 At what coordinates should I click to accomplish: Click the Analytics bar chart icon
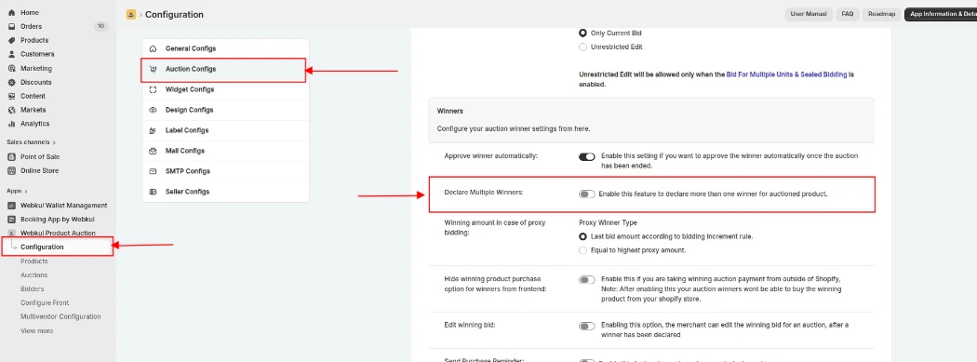point(11,124)
